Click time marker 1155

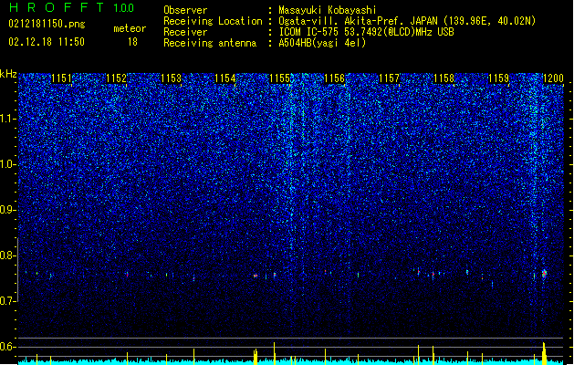pos(279,78)
